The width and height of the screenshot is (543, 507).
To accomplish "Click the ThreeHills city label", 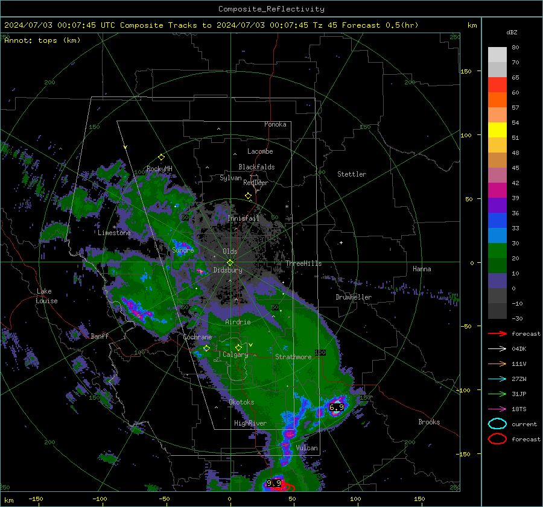I will (x=303, y=263).
